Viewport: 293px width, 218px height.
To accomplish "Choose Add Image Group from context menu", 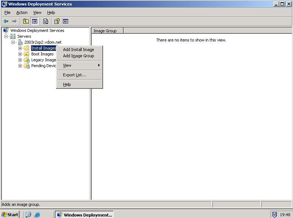I will tap(80, 56).
